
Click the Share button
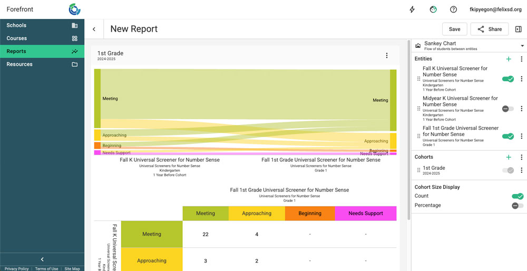[x=489, y=30]
